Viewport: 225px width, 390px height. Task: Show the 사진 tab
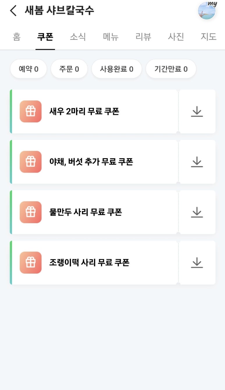coord(176,37)
